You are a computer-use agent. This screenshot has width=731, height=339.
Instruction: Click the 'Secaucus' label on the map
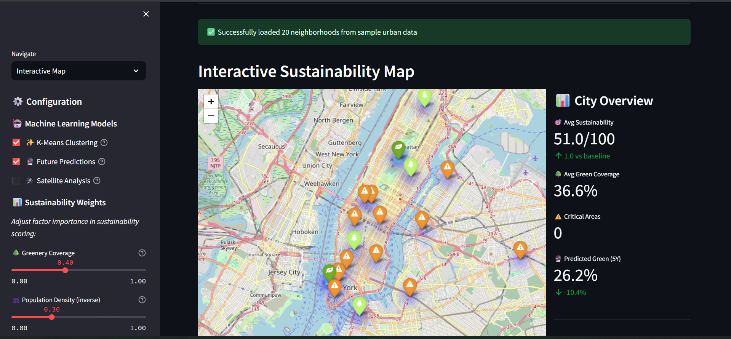point(272,146)
